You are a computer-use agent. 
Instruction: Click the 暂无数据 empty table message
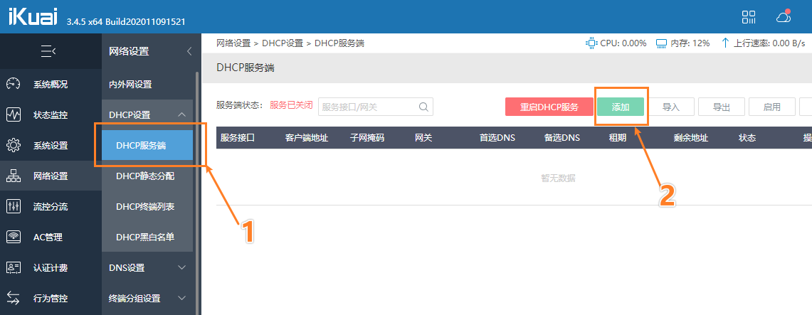pos(558,178)
